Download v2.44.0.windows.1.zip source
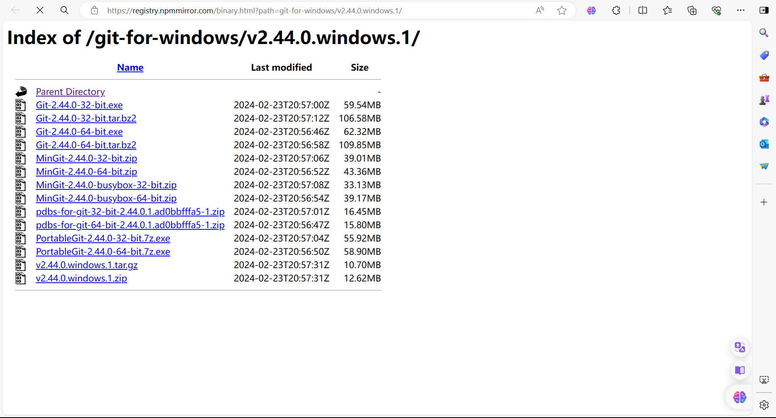Viewport: 776px width, 418px height. click(82, 278)
